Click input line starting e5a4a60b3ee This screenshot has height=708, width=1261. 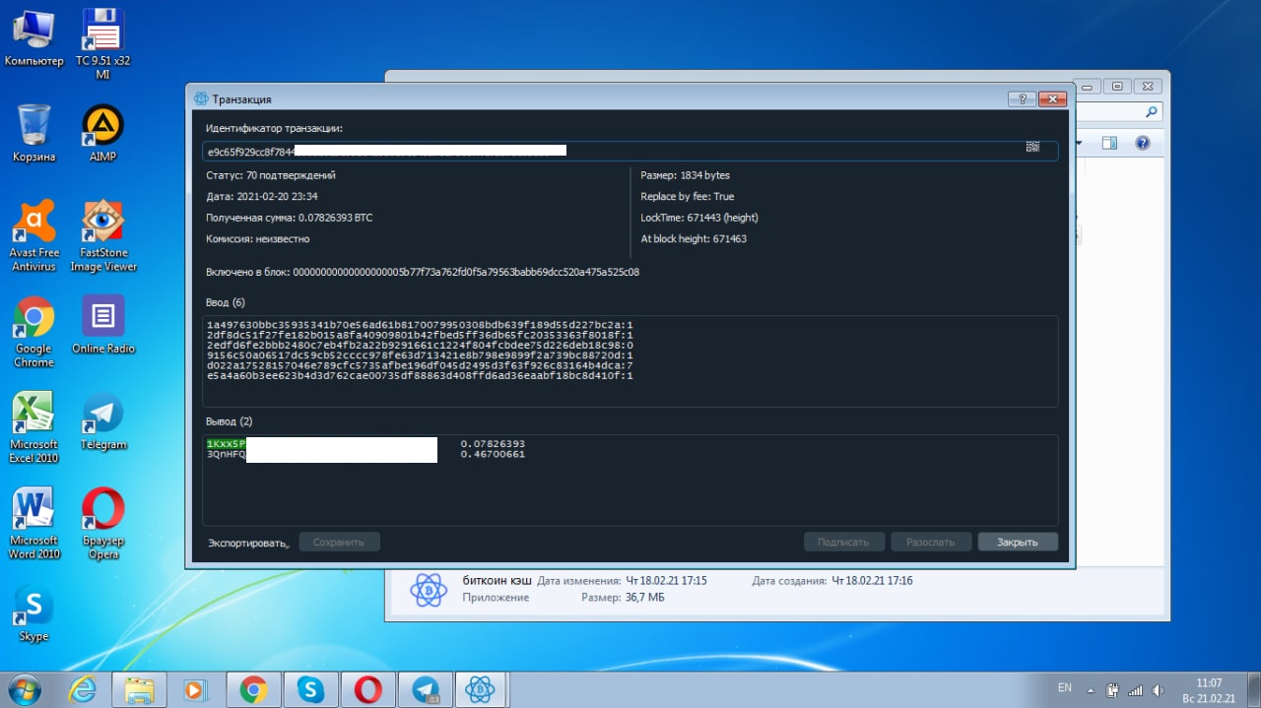pyautogui.click(x=420, y=376)
